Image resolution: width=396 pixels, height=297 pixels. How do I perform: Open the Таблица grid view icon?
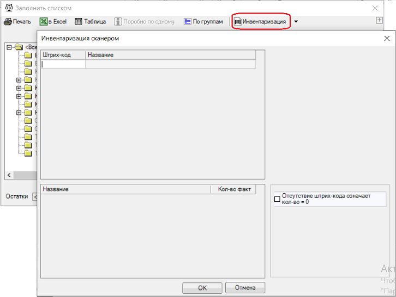pos(79,22)
